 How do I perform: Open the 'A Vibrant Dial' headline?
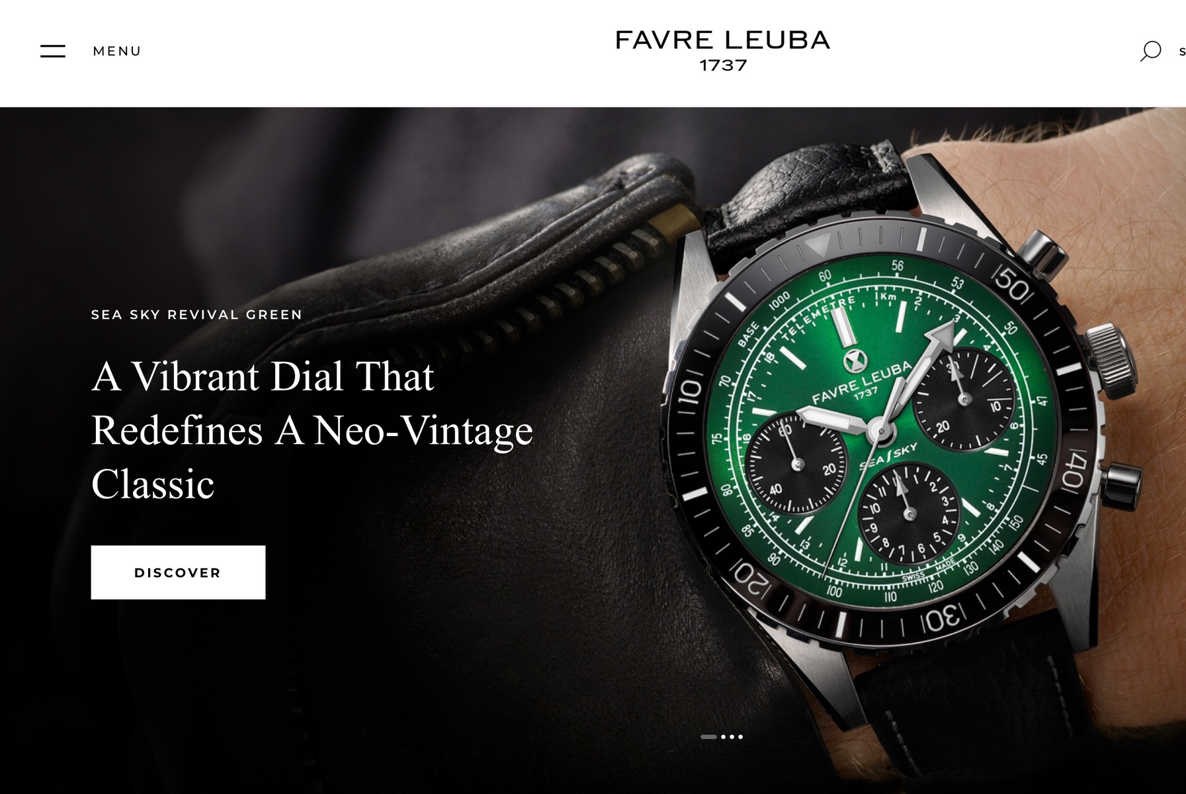point(312,430)
